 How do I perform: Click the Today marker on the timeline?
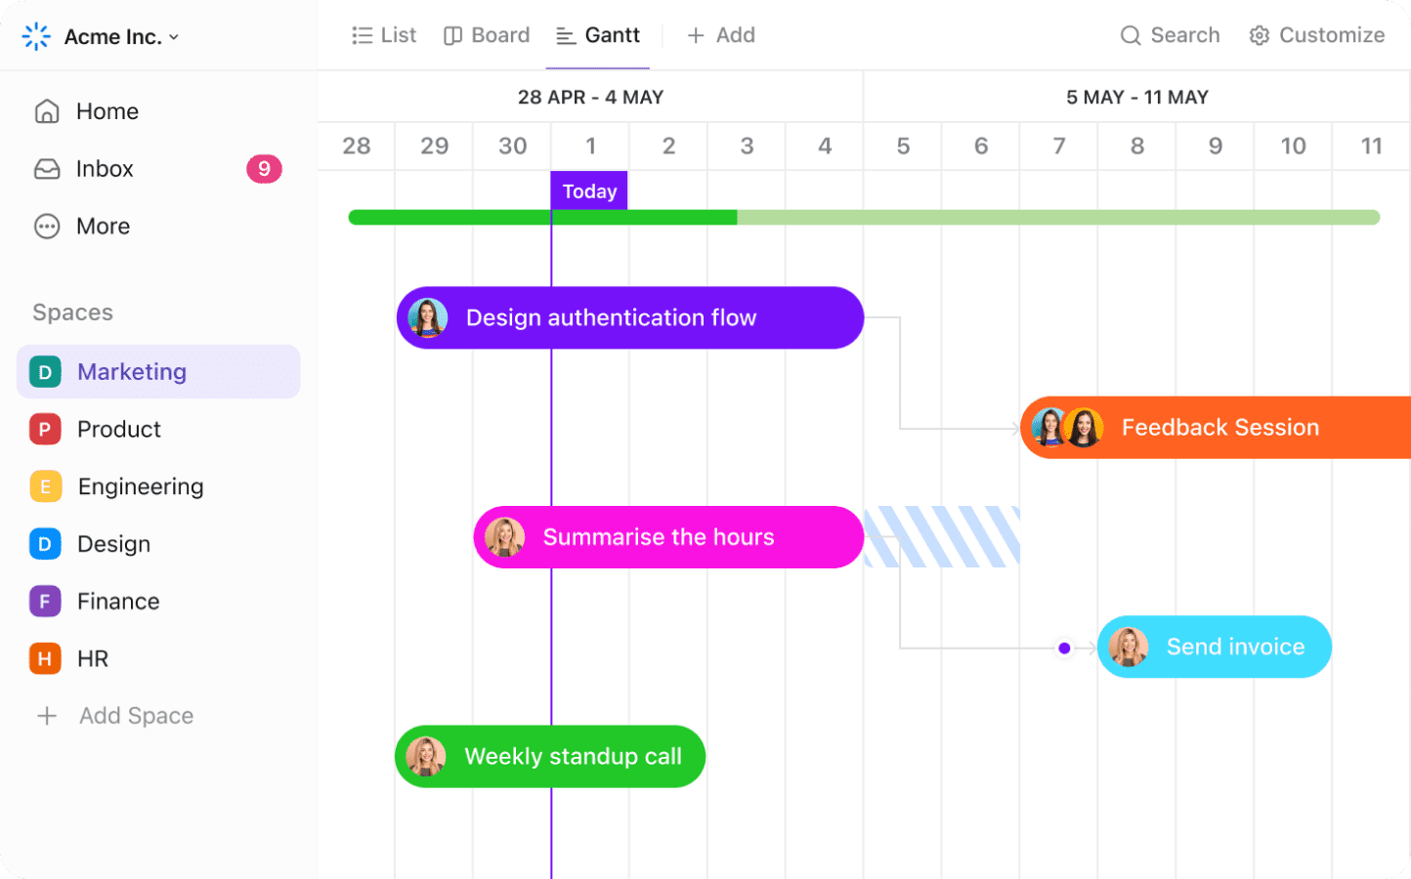click(x=588, y=191)
